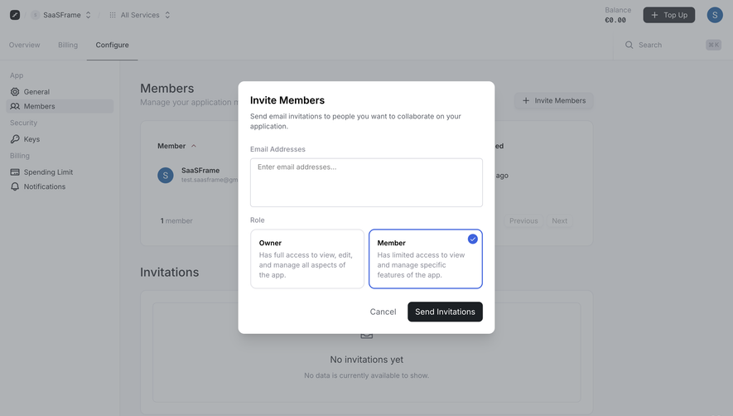Click the Notifications bell icon
This screenshot has width=733, height=416.
[15, 186]
